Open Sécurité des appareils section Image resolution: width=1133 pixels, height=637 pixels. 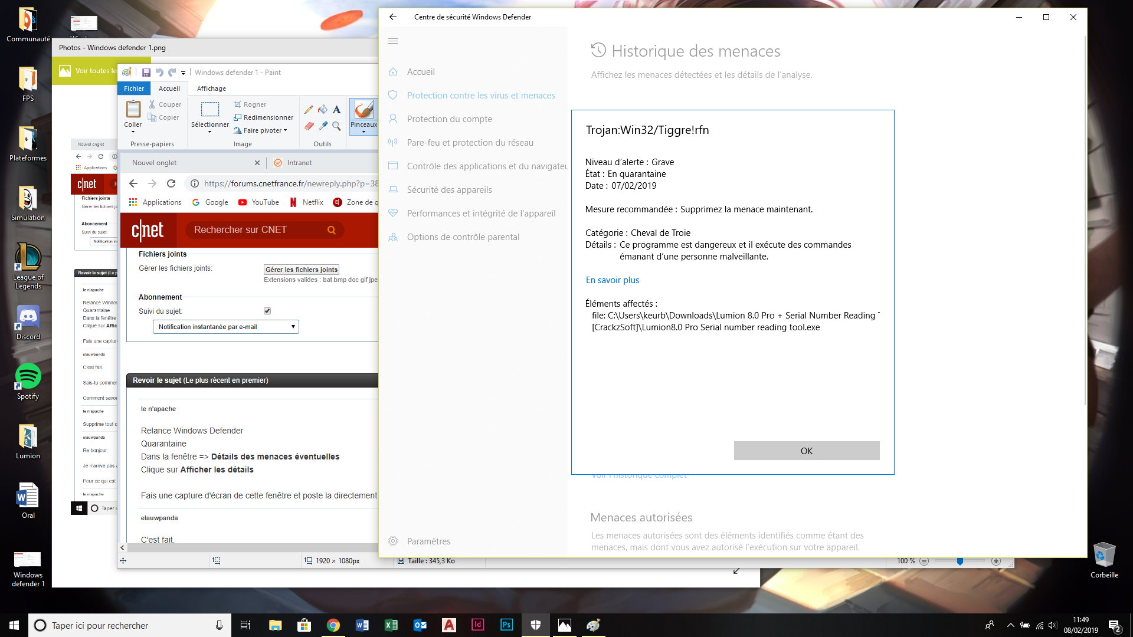pos(449,190)
